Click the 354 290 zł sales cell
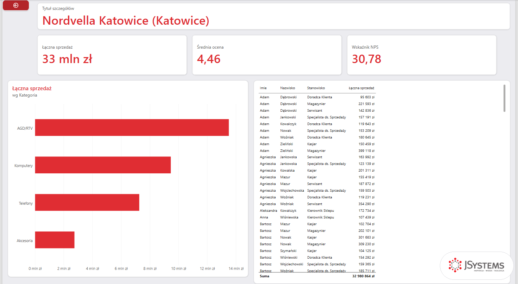This screenshot has width=518, height=284. click(x=366, y=204)
